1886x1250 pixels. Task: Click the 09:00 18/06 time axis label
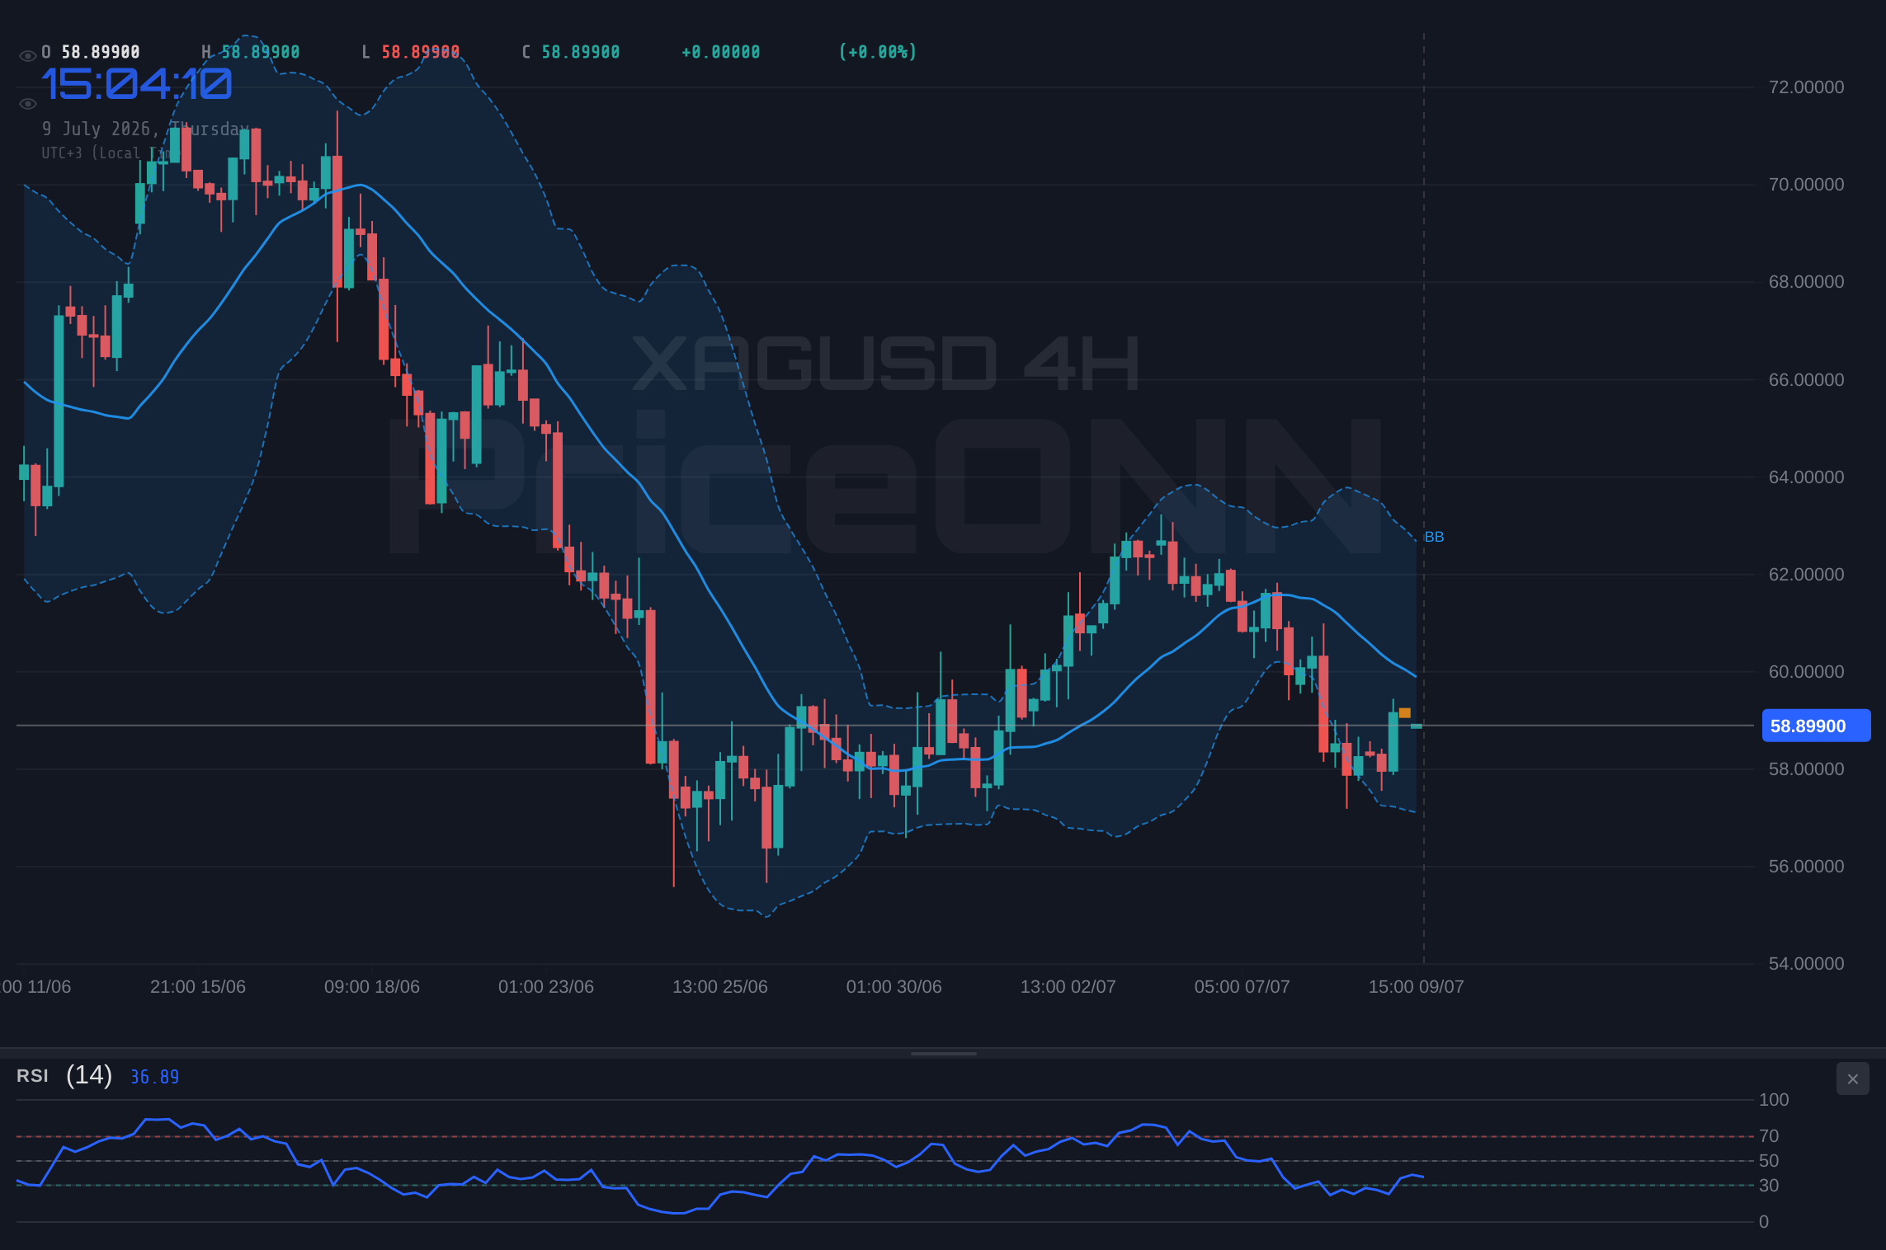(x=372, y=987)
